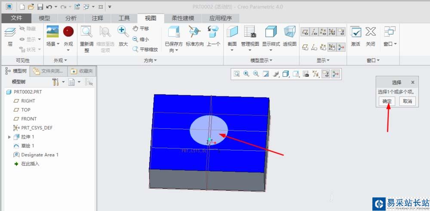Click Refit icon in graphics toolbar

pyautogui.click(x=236, y=74)
